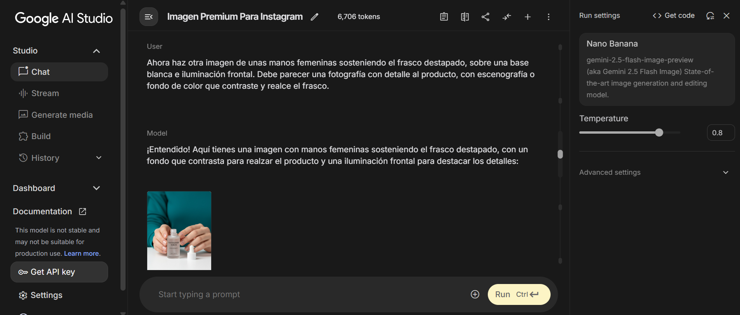Start a new chat with plus icon
This screenshot has height=315, width=740.
coord(528,17)
